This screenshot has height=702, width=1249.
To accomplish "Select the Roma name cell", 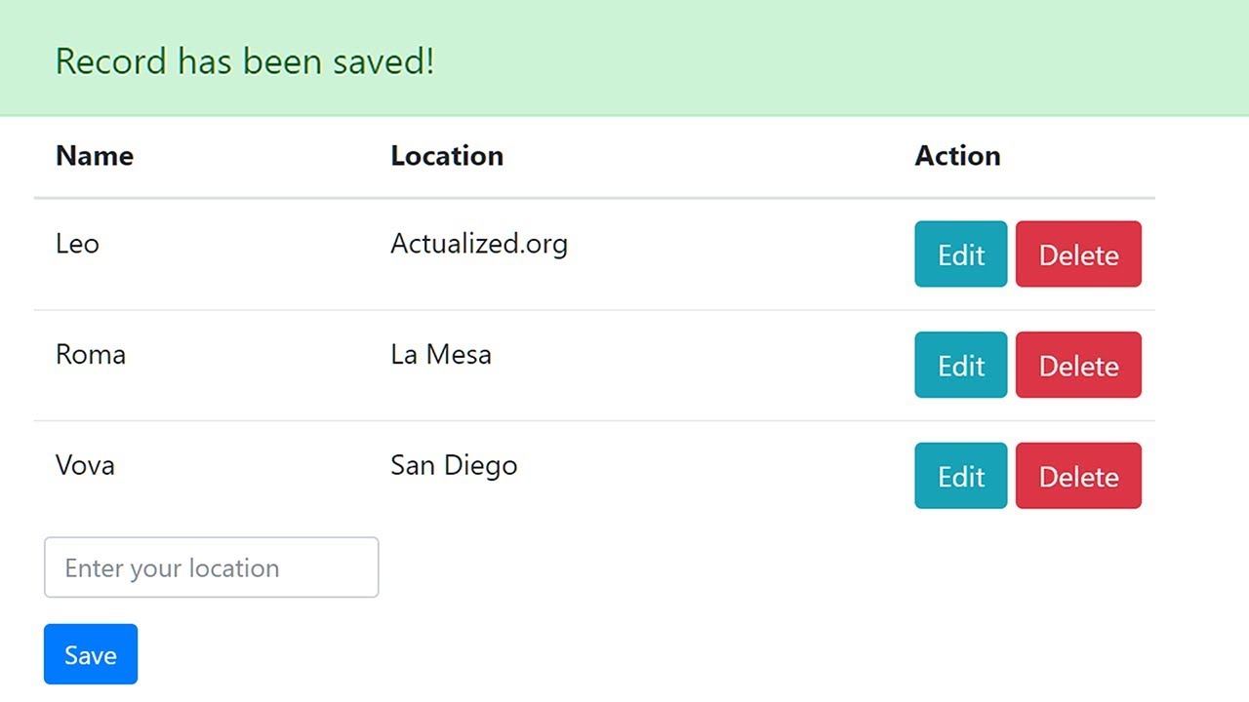I will [91, 354].
